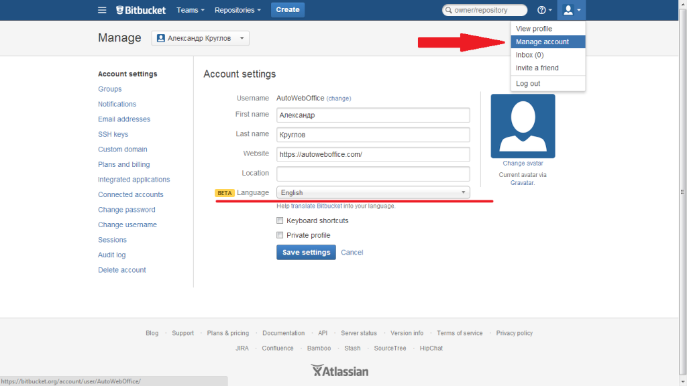Open SSH keys in sidebar
Viewport: 687px width, 386px height.
pyautogui.click(x=113, y=134)
